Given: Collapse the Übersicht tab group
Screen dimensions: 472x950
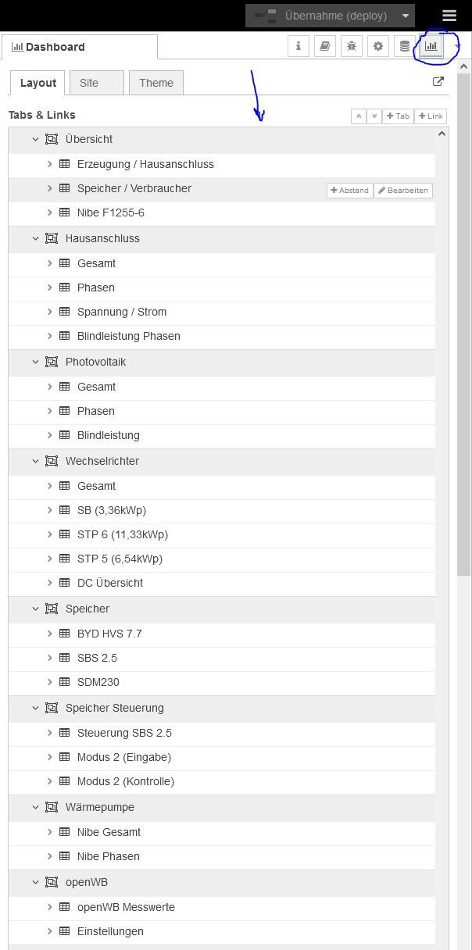Looking at the screenshot, I should pos(35,139).
